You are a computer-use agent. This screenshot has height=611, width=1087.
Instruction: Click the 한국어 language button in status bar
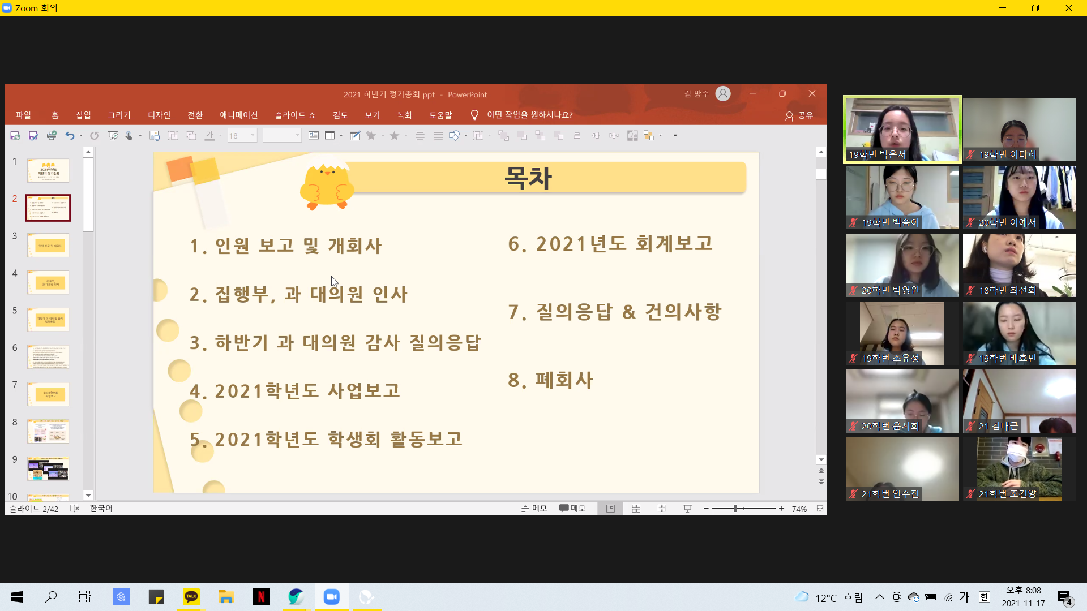(101, 509)
